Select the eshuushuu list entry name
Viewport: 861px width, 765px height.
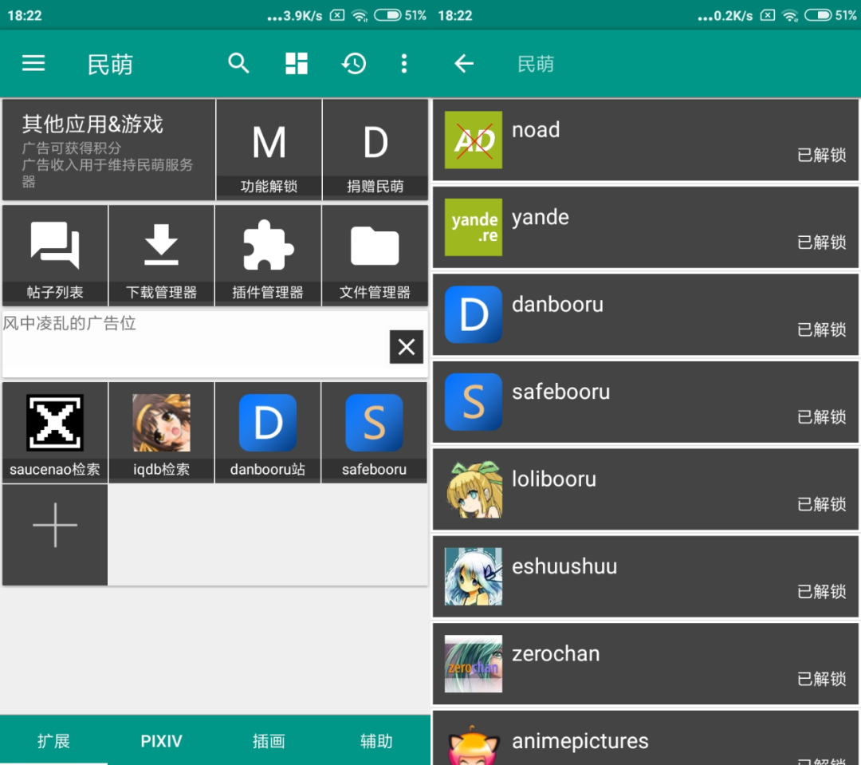click(564, 566)
